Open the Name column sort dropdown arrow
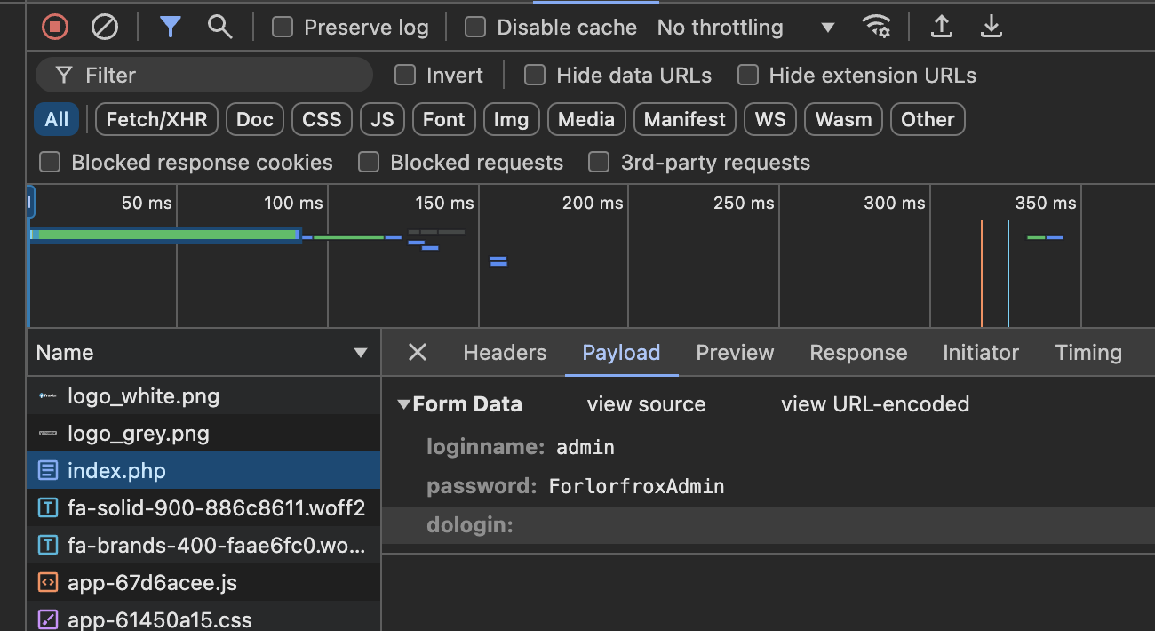Viewport: 1155px width, 631px height. (x=361, y=353)
